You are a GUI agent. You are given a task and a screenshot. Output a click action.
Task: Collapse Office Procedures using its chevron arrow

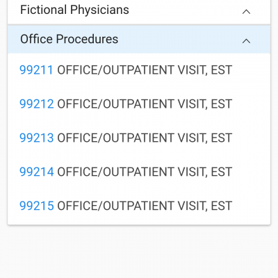tap(246, 41)
